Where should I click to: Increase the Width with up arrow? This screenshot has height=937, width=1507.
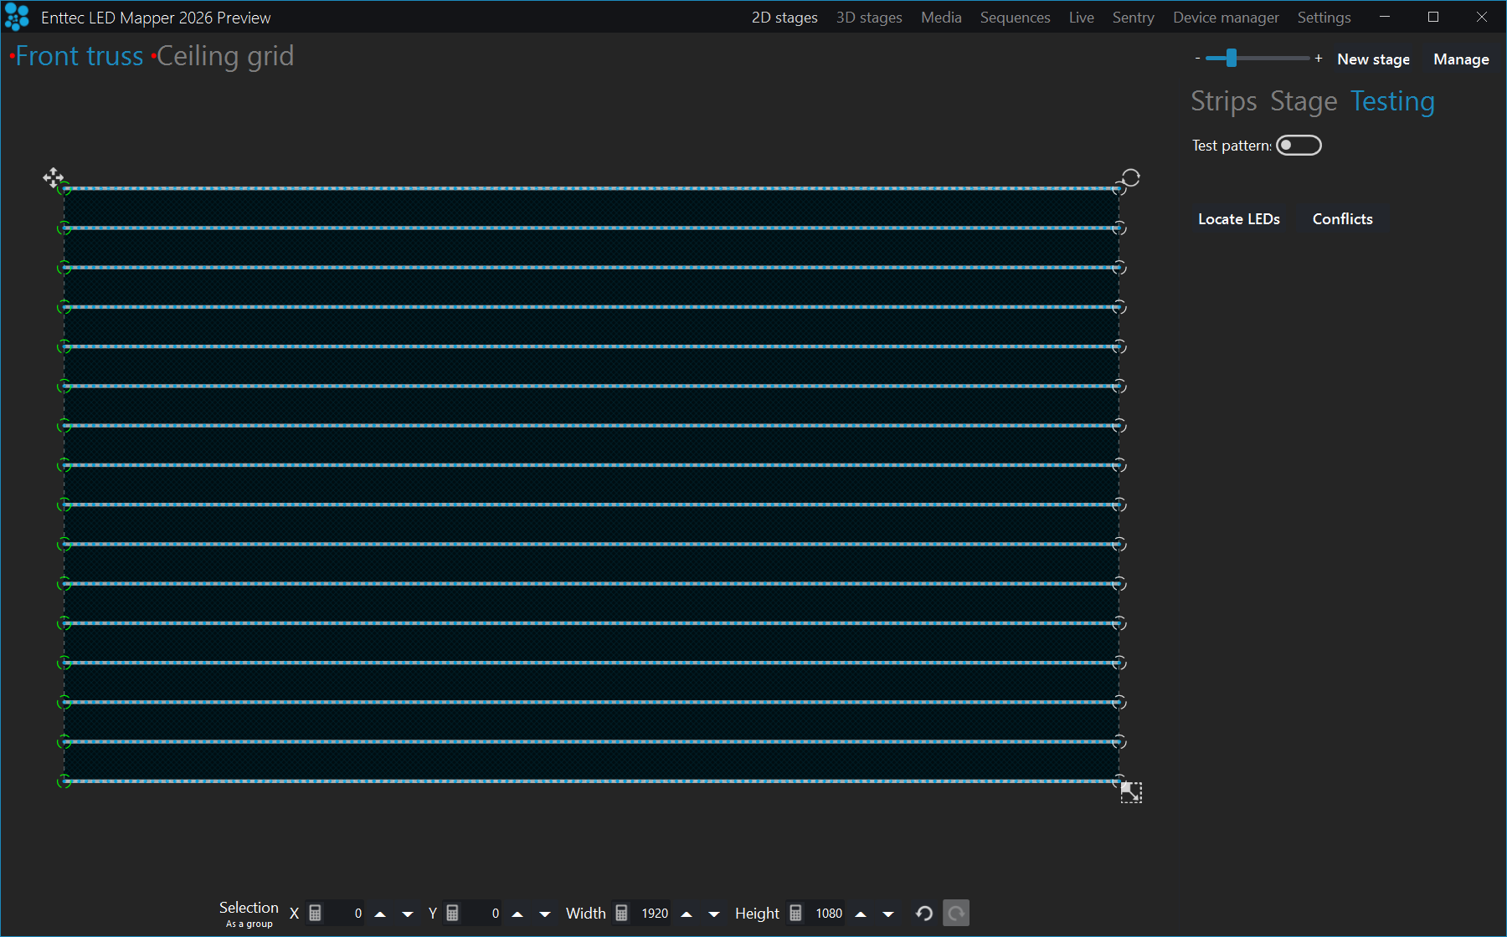tap(687, 914)
